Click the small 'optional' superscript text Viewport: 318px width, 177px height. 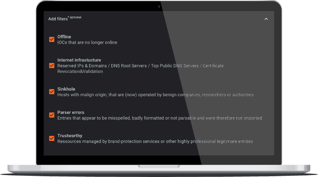[x=75, y=17]
